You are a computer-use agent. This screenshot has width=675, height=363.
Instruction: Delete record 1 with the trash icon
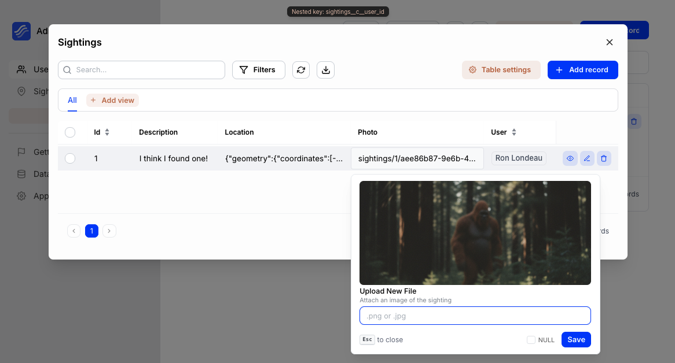tap(604, 158)
